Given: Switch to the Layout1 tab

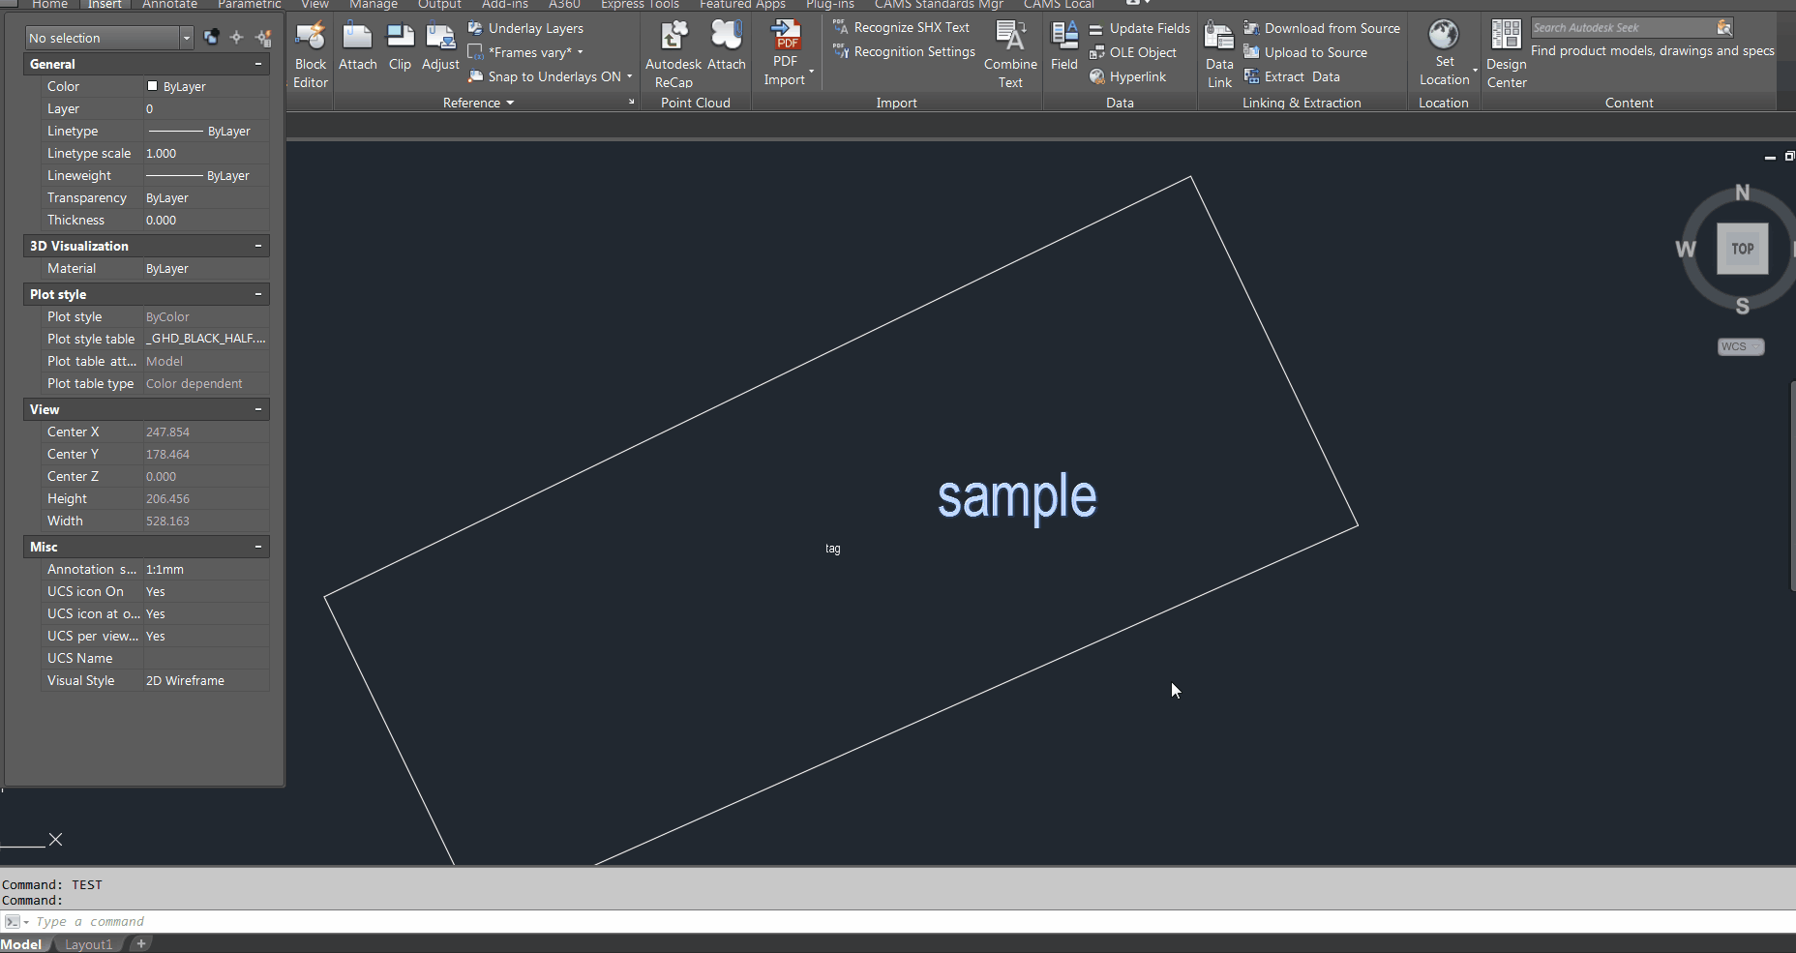Looking at the screenshot, I should click(88, 944).
